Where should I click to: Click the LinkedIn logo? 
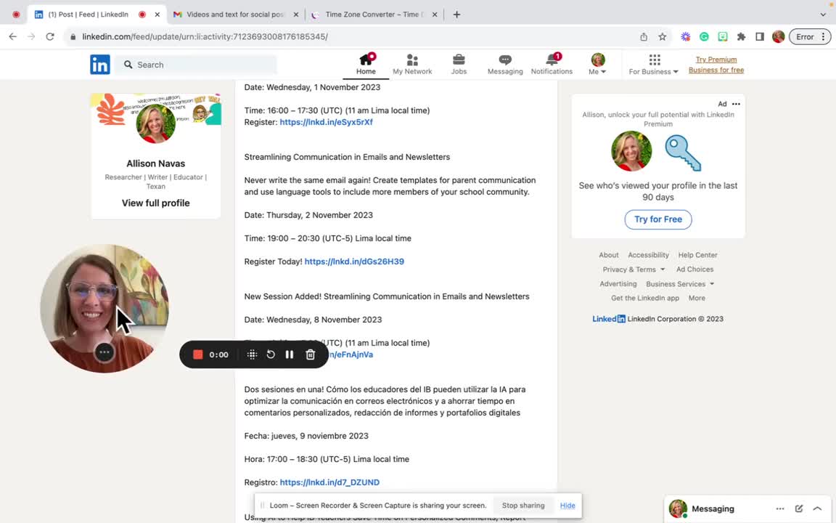99,65
